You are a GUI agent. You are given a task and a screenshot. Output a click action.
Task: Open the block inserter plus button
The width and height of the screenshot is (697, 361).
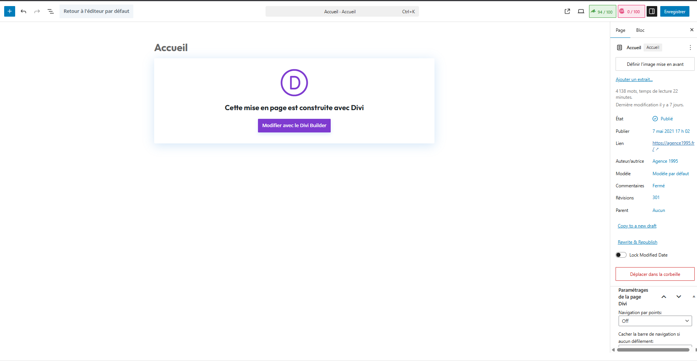pos(9,11)
